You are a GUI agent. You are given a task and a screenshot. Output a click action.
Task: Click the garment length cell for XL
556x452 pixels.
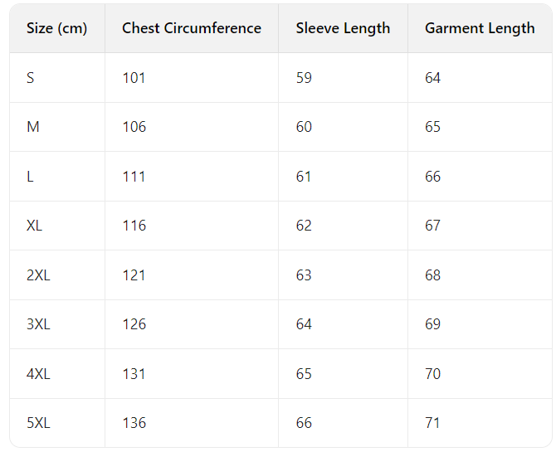click(432, 226)
